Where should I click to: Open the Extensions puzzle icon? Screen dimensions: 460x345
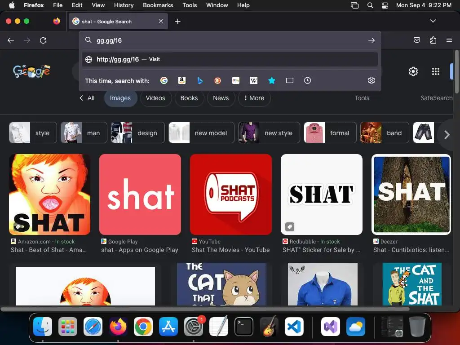(433, 40)
